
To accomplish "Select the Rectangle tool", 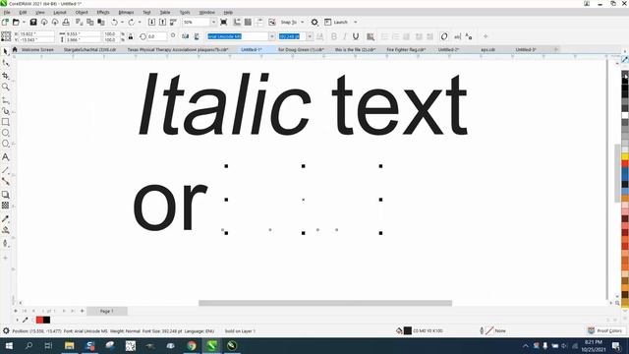I will pyautogui.click(x=6, y=122).
